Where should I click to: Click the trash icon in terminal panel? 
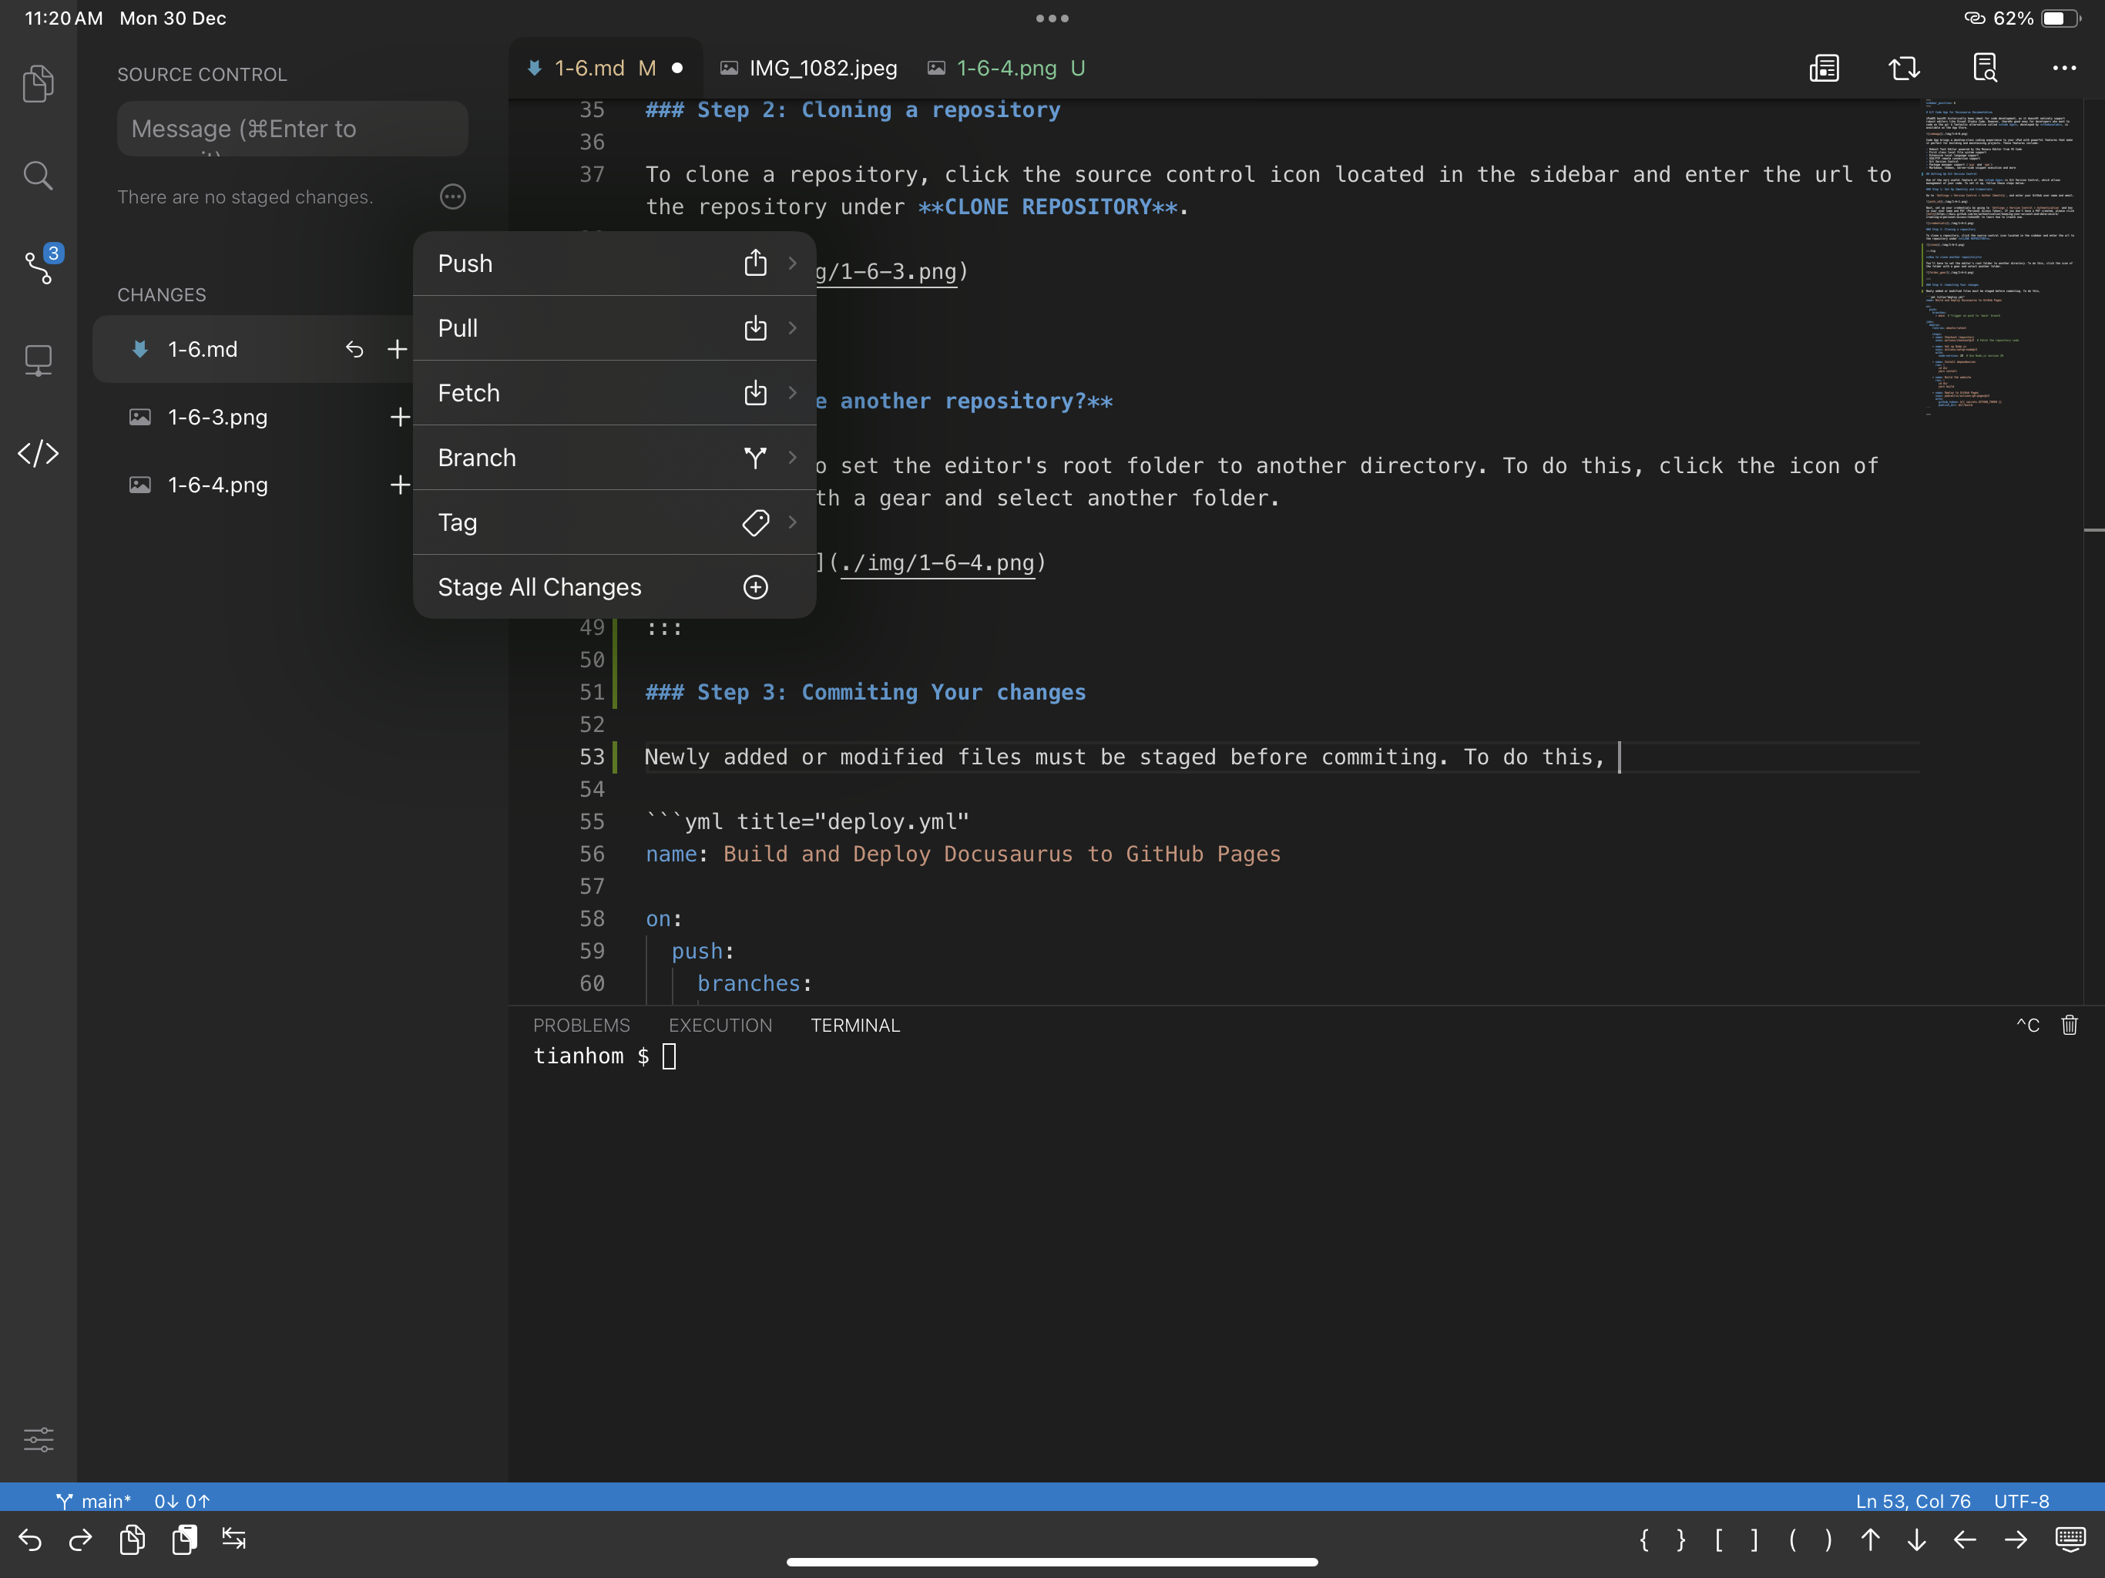pos(2070,1025)
